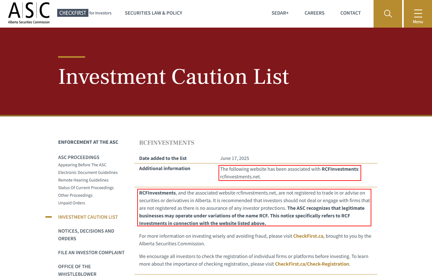Screen dimensions: 432x278
Task: Open the search magnifier icon
Action: pos(388,14)
